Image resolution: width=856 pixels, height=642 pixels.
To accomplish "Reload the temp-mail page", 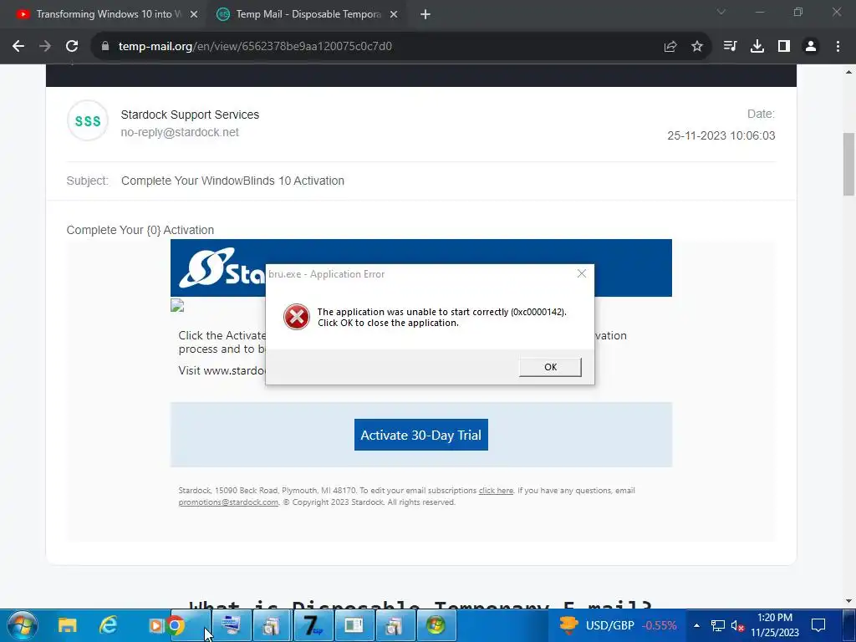I will click(72, 47).
